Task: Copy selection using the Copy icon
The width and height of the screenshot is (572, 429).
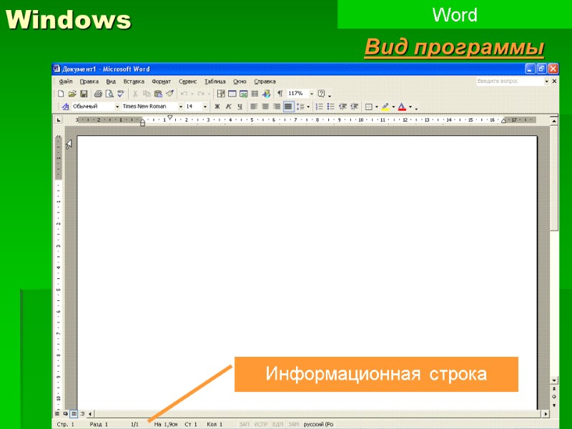Action: click(147, 94)
